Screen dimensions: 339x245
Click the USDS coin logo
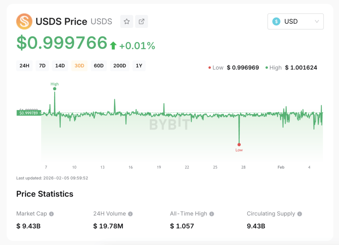(x=24, y=21)
